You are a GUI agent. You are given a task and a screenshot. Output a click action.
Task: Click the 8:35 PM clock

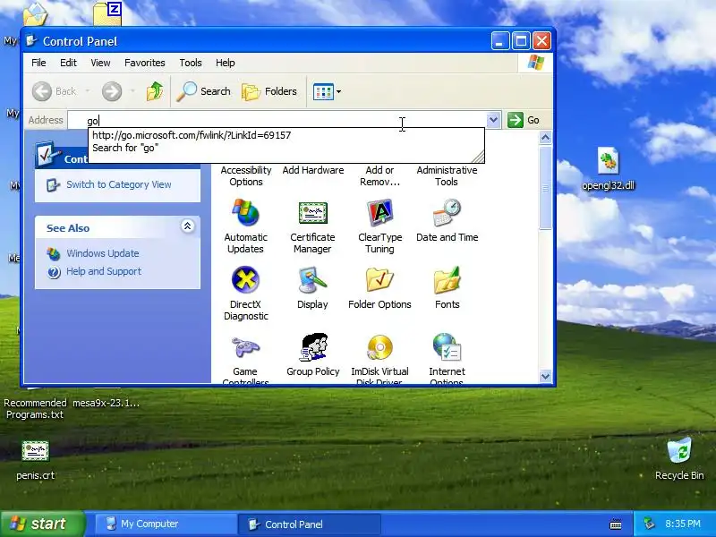(683, 524)
